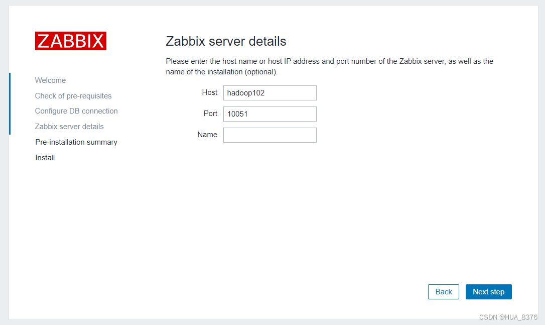Select the Zabbix server details step

[69, 126]
